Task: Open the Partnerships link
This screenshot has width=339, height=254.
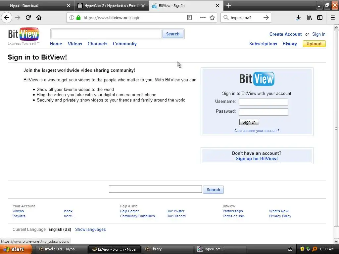Action: pos(233,211)
